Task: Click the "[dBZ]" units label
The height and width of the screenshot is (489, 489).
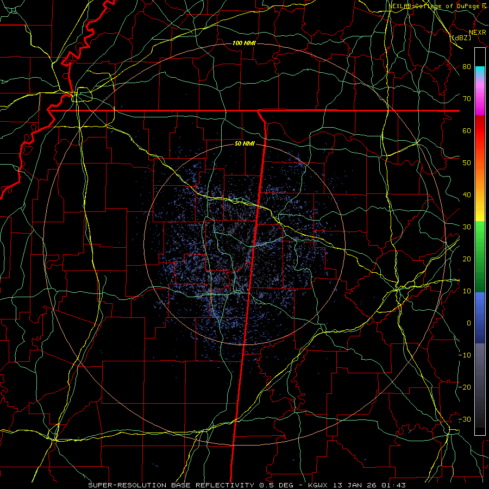Action: 461,37
